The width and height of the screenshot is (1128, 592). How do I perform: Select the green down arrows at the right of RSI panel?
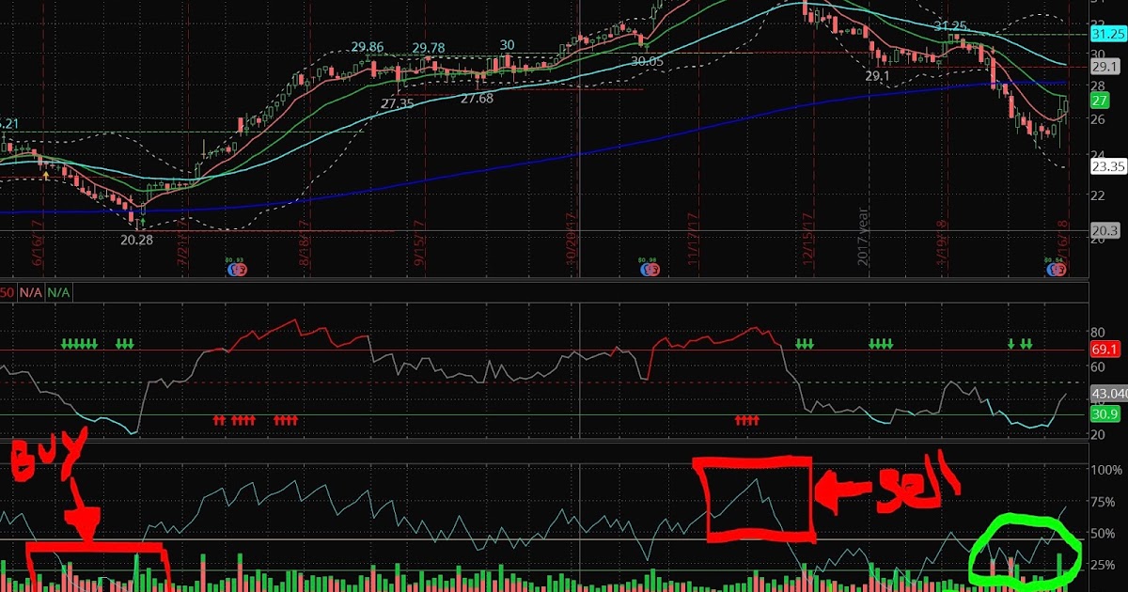coord(1018,346)
